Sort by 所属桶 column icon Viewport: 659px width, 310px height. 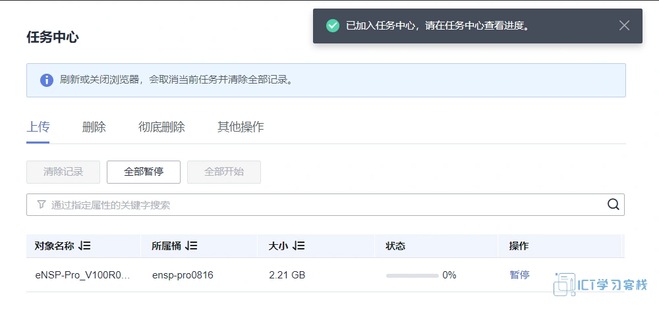[x=191, y=245]
